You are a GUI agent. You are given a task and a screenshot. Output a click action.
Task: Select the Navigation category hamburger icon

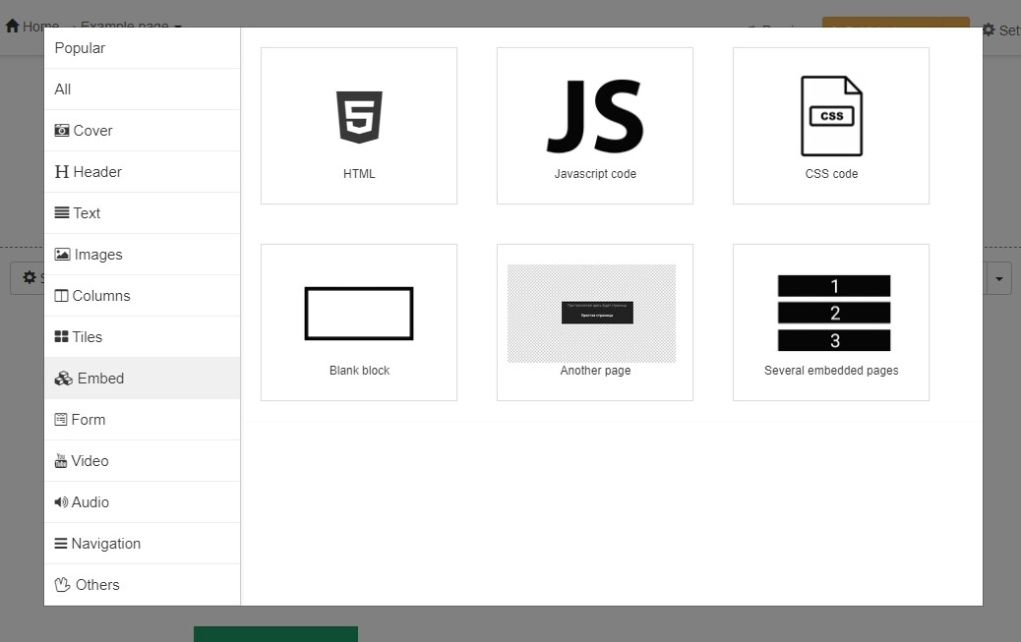tap(61, 544)
